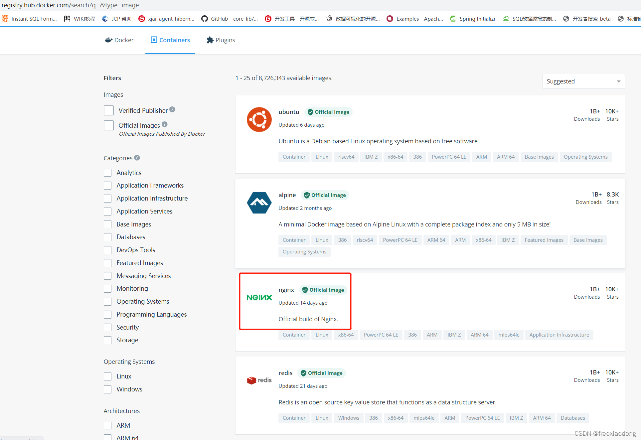This screenshot has height=440, width=641.
Task: Filter by ARM architecture
Action: tap(107, 425)
